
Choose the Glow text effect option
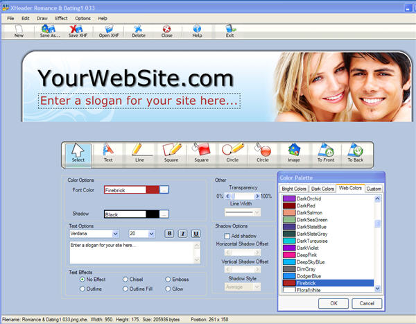tap(167, 288)
